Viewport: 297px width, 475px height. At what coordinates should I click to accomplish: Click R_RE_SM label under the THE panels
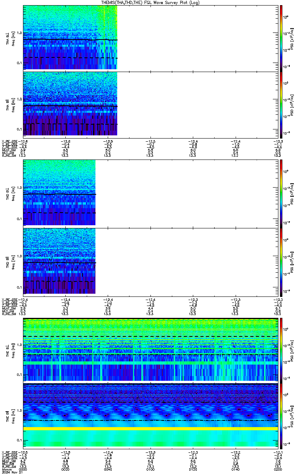[x=8, y=467]
